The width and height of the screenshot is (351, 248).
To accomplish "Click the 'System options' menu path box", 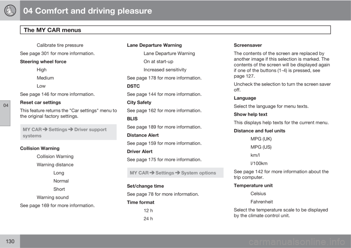I will coord(175,173).
